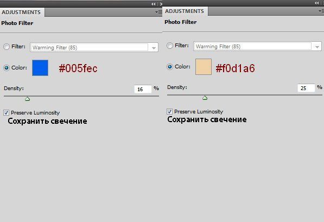
Task: Switch to left ADJUSTMENTS tab
Action: pos(21,12)
